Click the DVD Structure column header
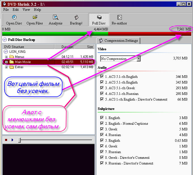 pos(28,47)
